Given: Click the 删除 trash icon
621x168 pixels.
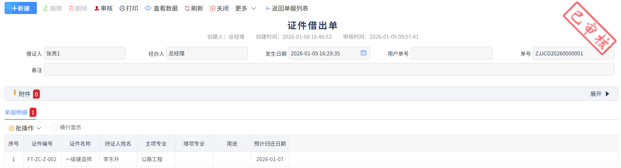Looking at the screenshot, I should (71, 8).
